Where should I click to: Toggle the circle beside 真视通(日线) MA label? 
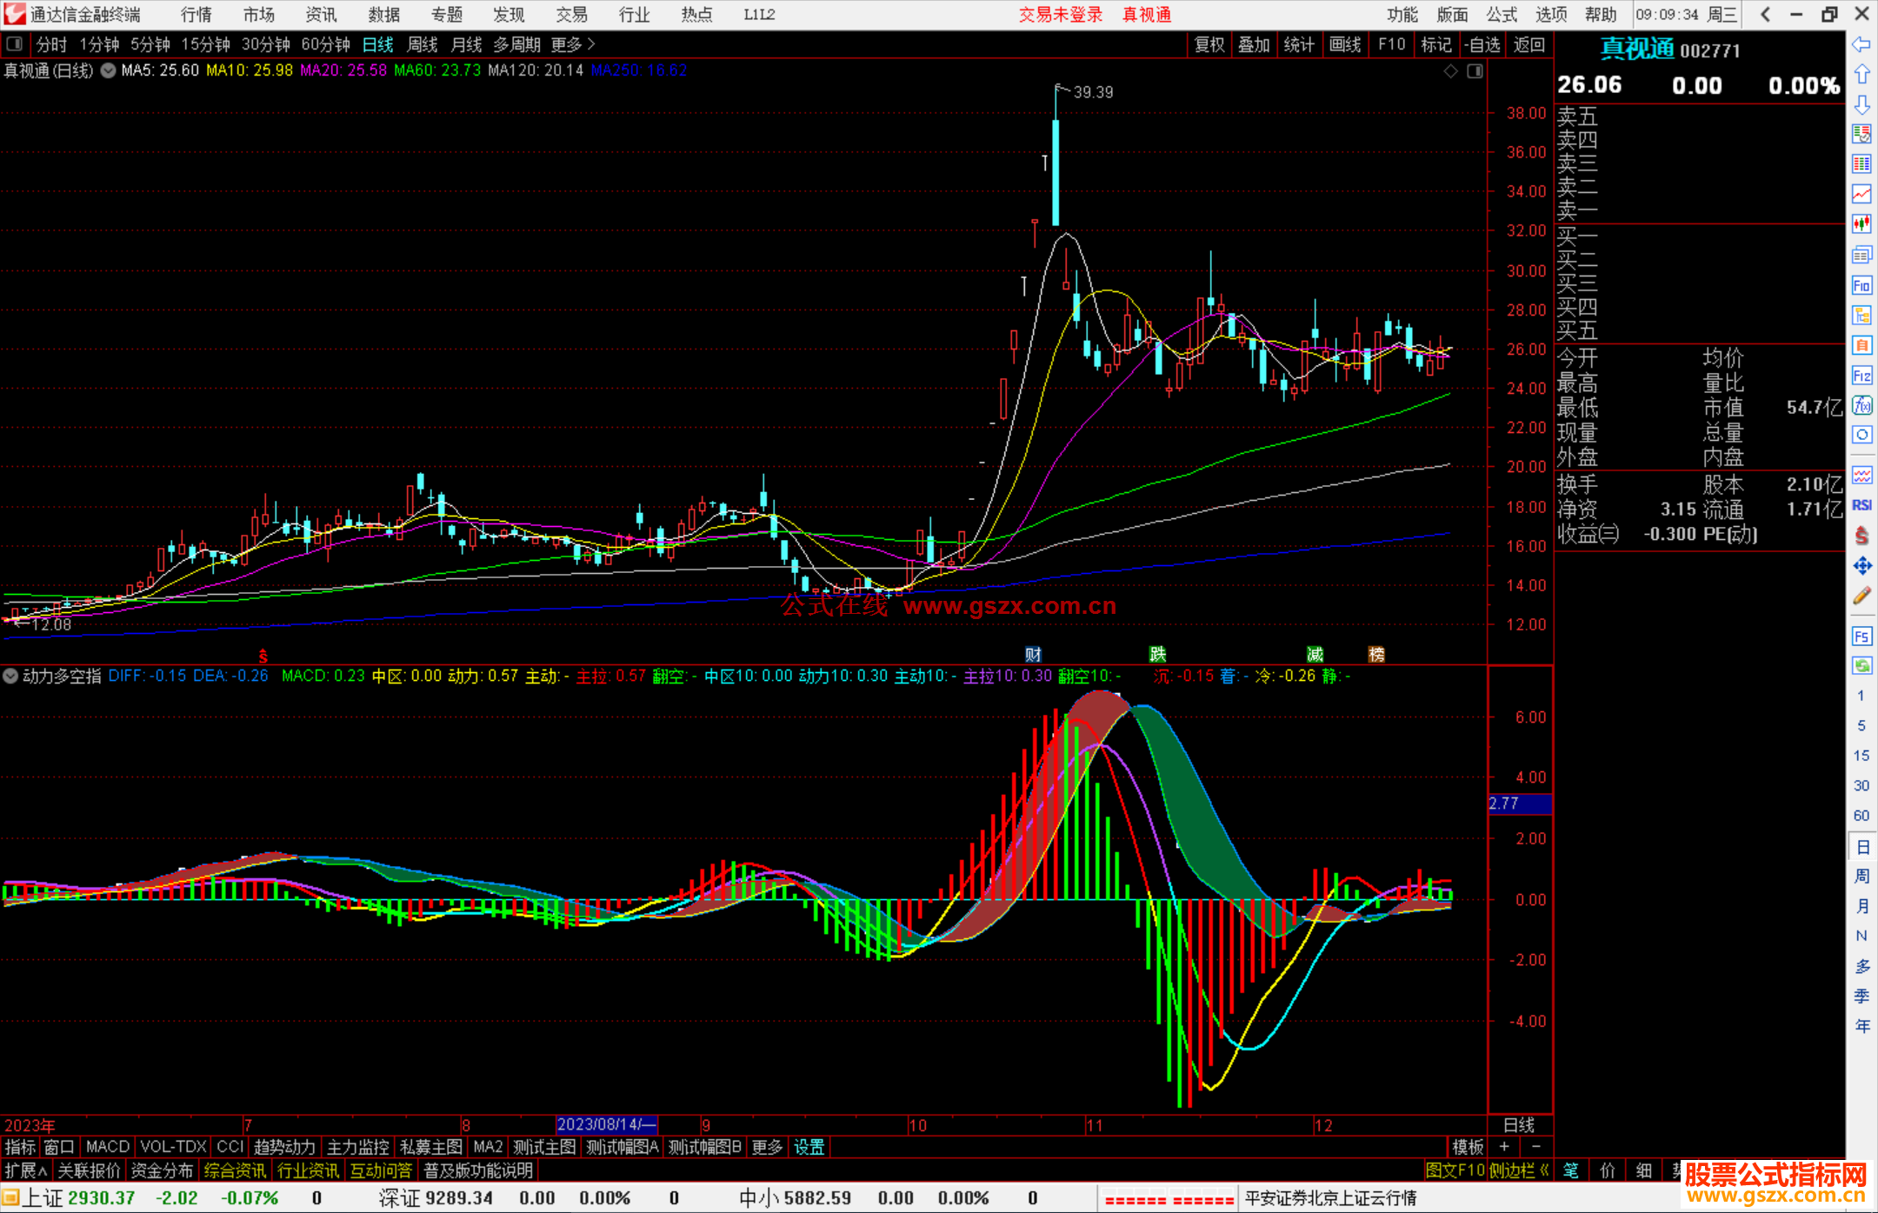[109, 71]
